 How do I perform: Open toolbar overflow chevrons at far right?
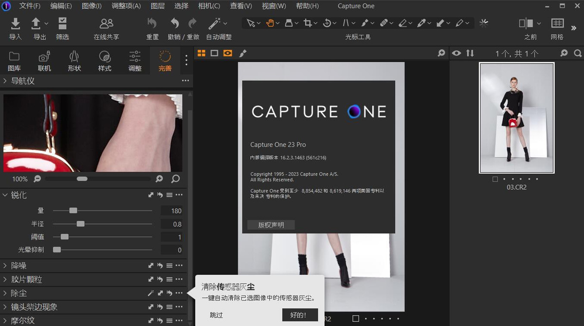tap(574, 29)
